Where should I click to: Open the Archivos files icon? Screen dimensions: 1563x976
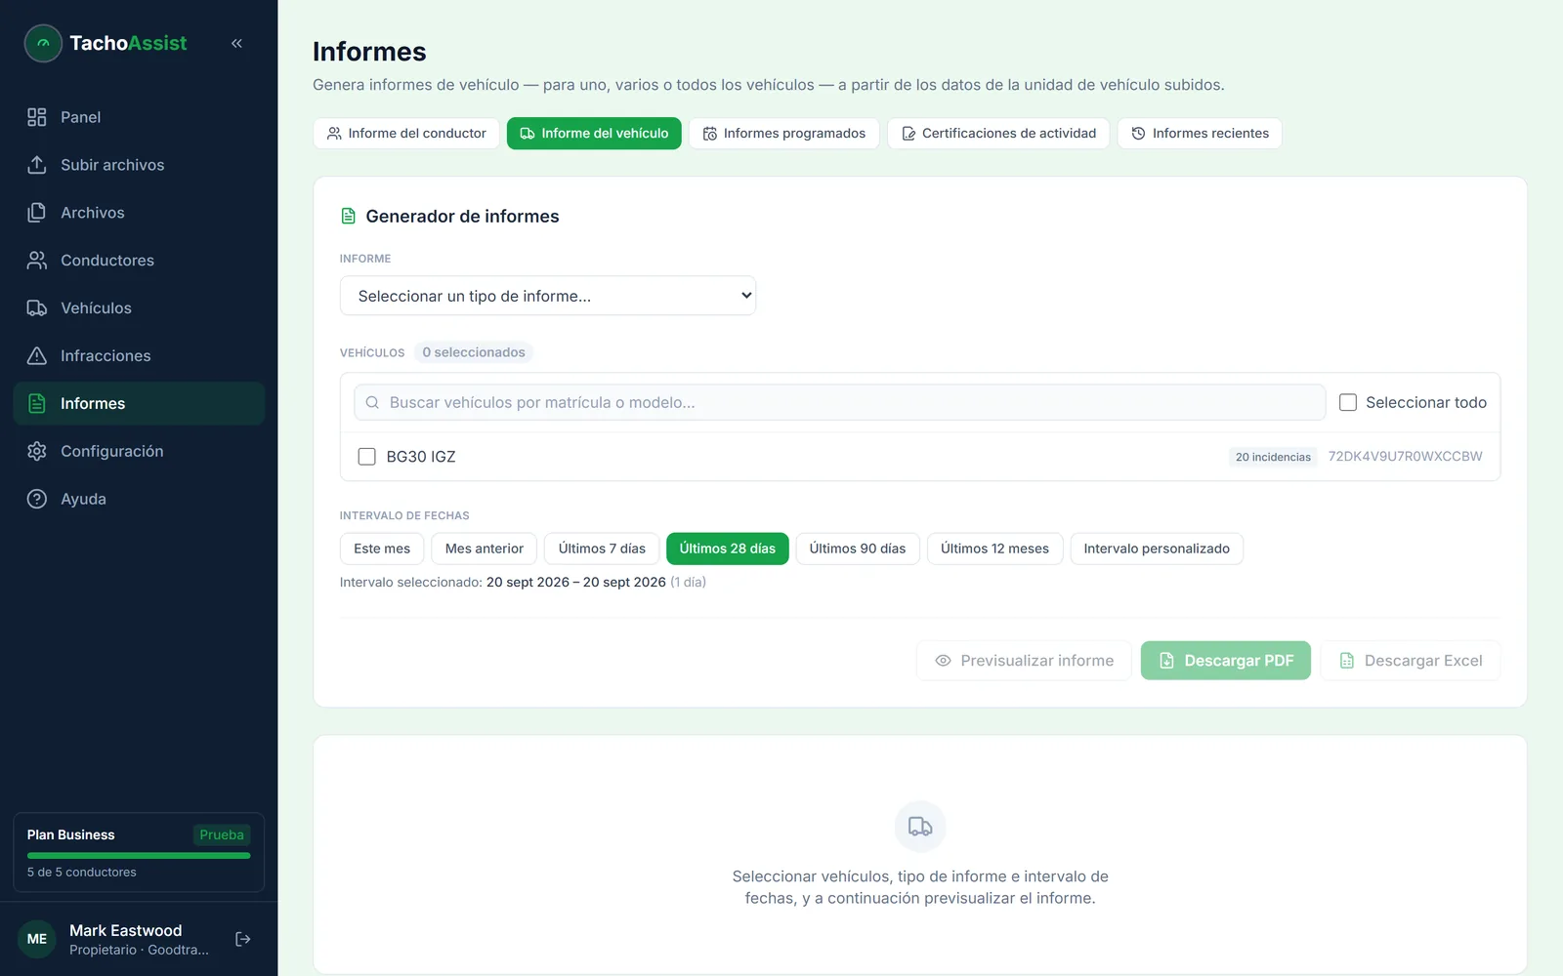37,213
